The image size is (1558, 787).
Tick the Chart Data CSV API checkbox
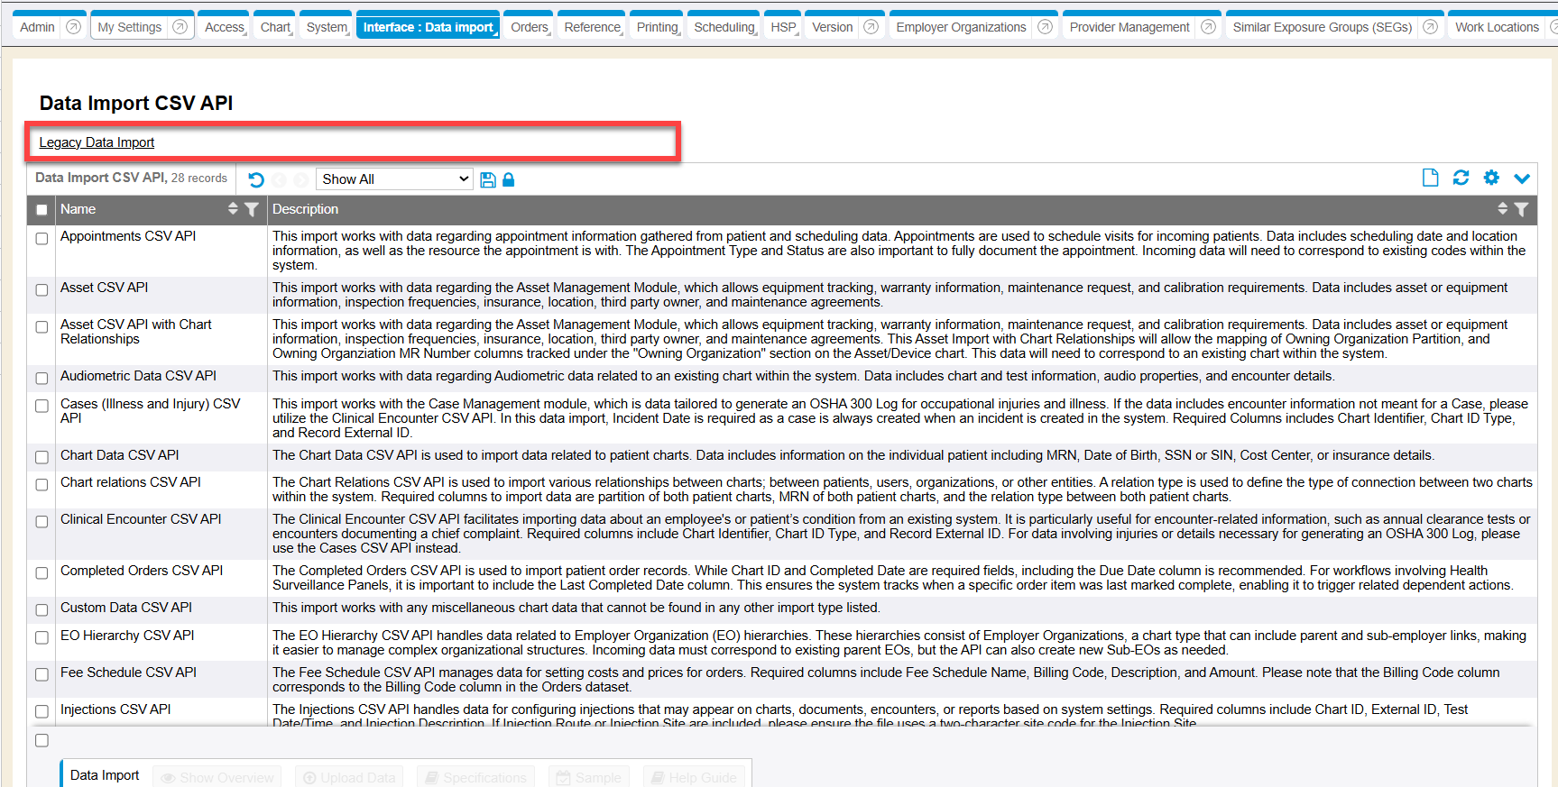pos(41,458)
